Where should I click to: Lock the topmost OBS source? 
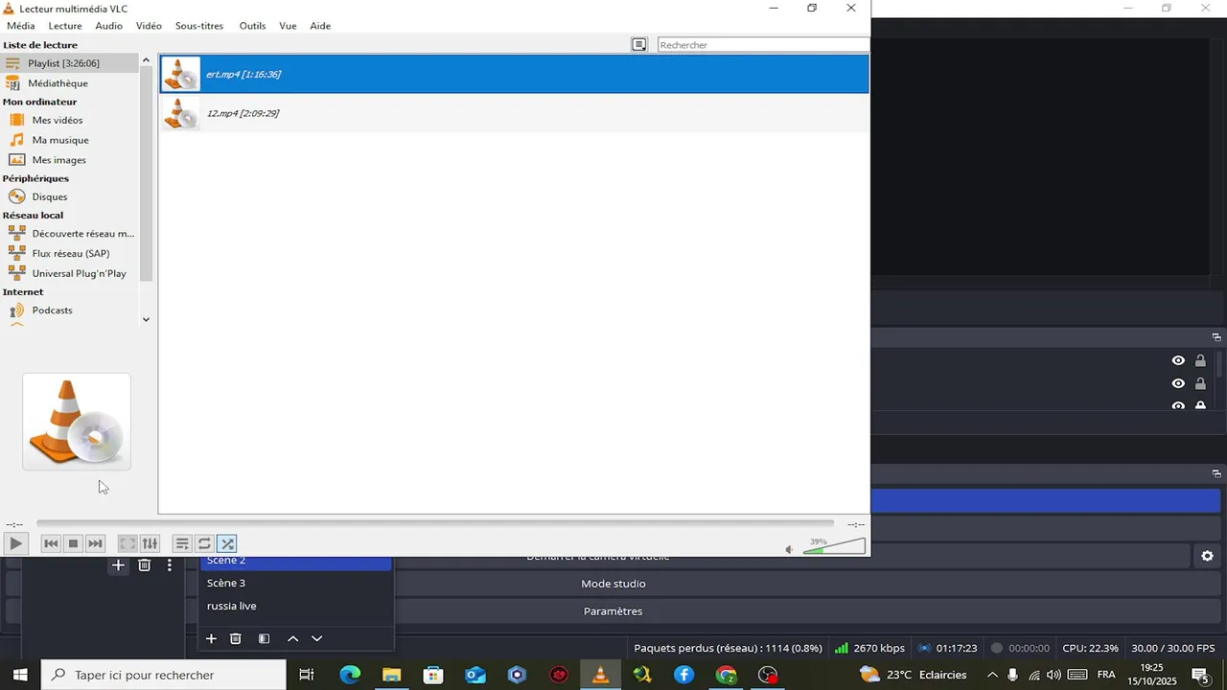1200,361
